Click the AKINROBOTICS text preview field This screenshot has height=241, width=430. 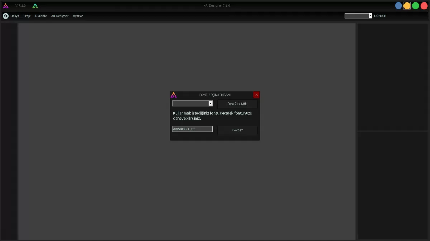point(192,129)
